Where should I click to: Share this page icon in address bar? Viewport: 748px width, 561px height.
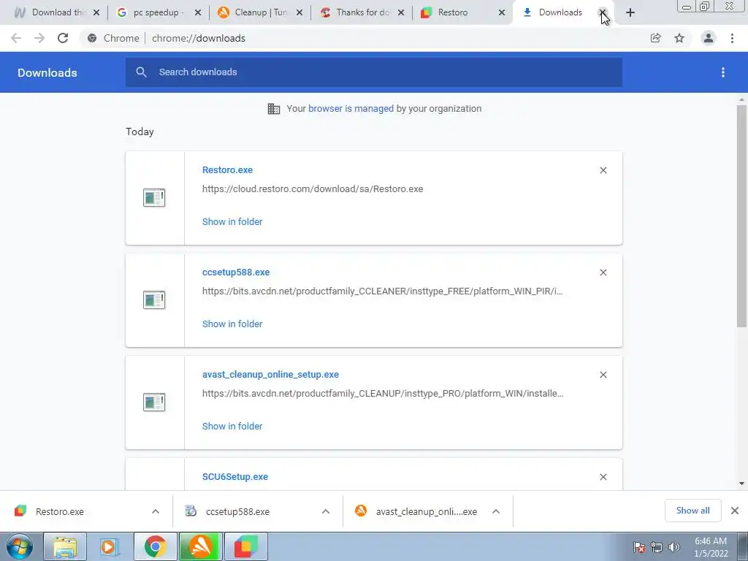656,38
